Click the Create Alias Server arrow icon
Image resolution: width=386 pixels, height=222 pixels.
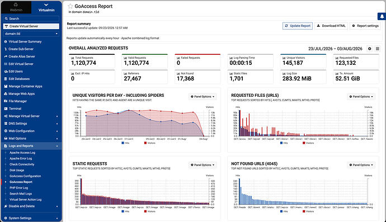pyautogui.click(x=6, y=56)
